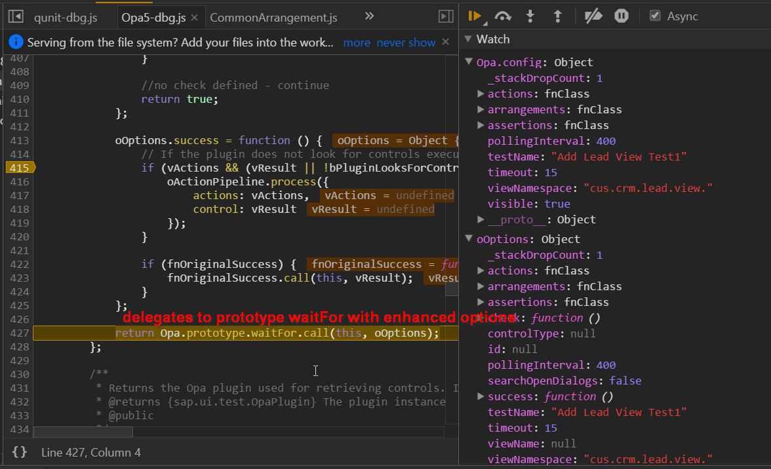Toggle the debugger sidebar pane icon
Screen dimensions: 771x469
(446, 16)
